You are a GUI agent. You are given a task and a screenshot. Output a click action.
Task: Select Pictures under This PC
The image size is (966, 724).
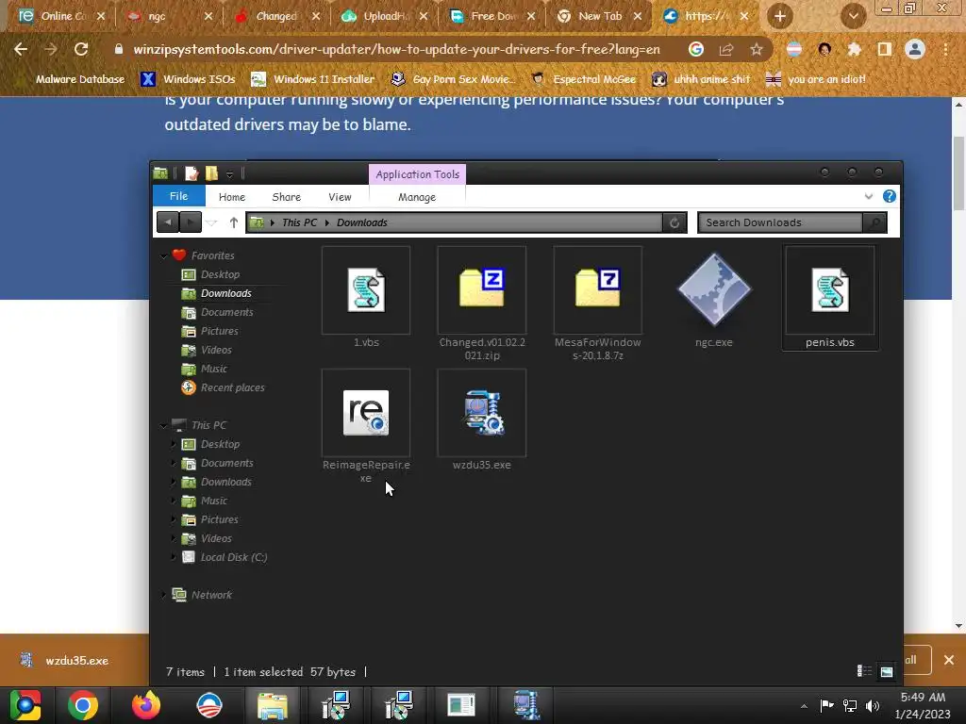point(219,519)
